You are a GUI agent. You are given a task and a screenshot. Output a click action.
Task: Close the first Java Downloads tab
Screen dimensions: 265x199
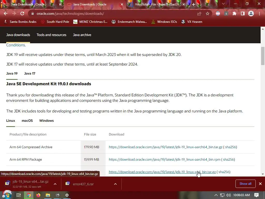click(60, 4)
